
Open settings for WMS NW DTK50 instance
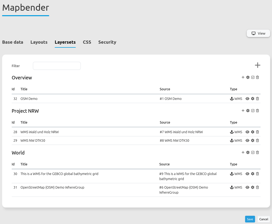253,140
